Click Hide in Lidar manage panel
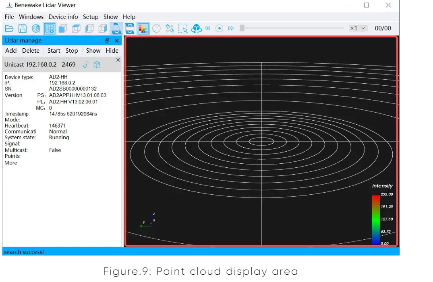This screenshot has height=282, width=433. (112, 51)
